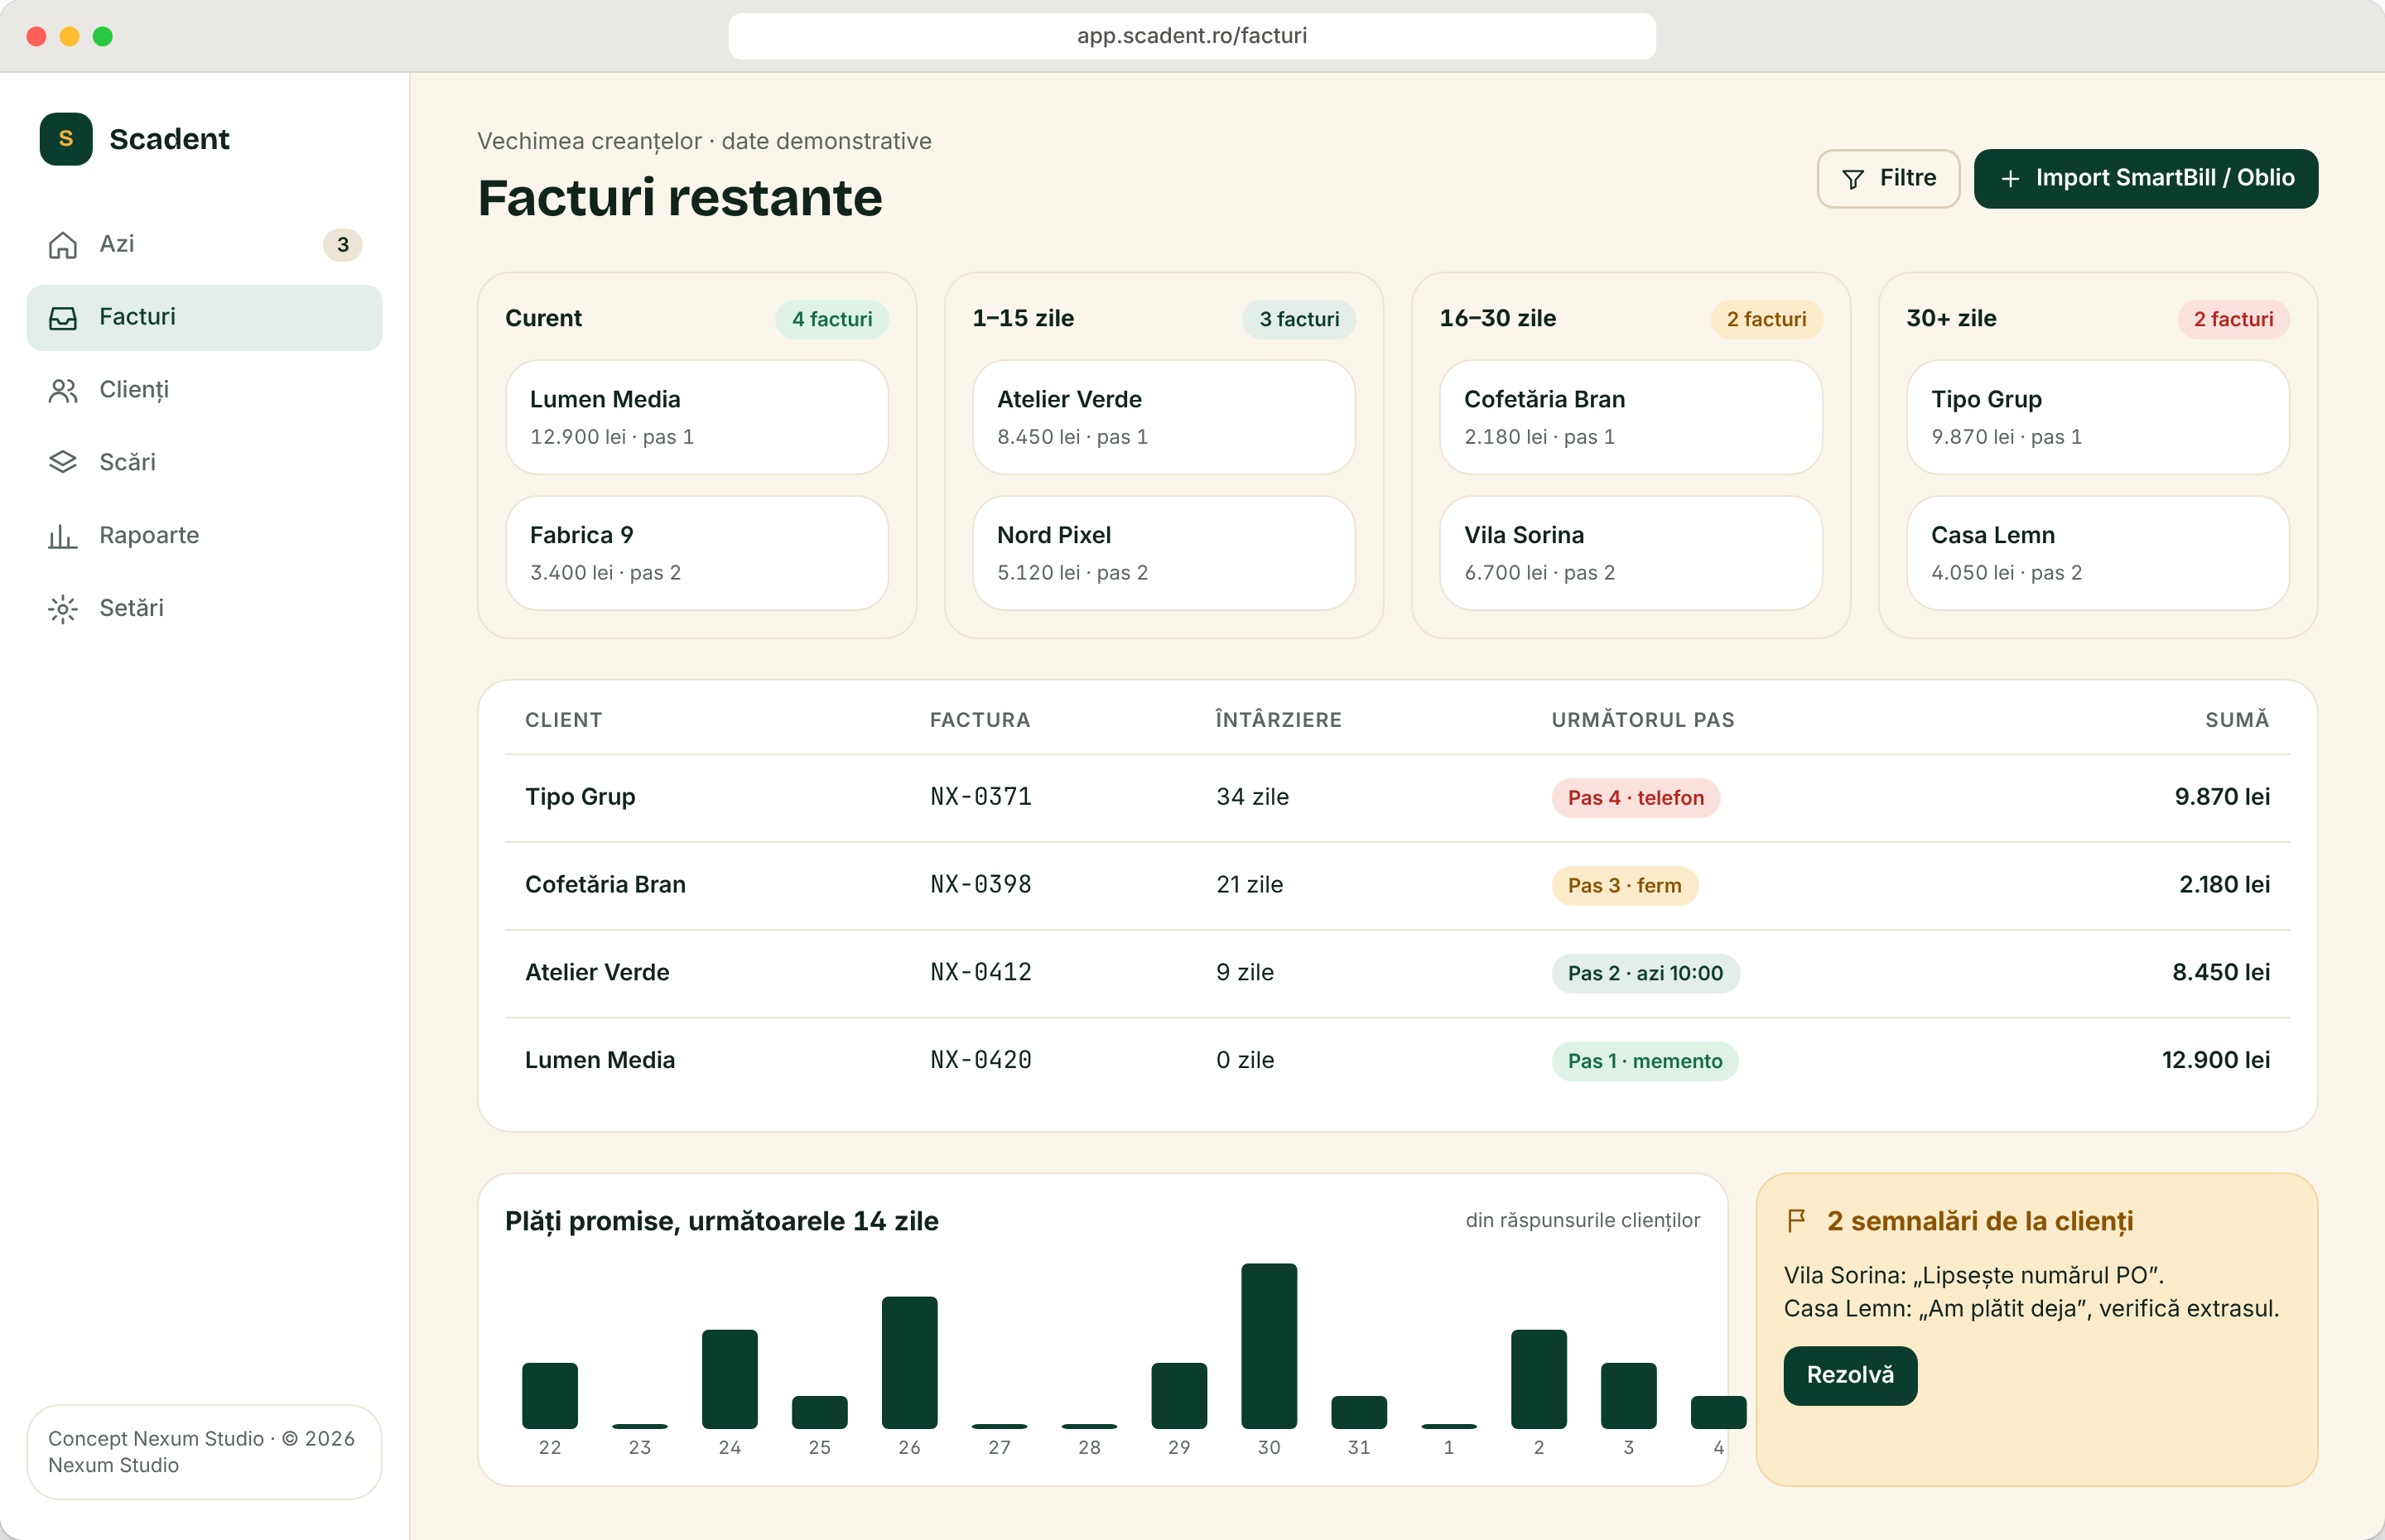2385x1540 pixels.
Task: Open the Setări gear icon
Action: click(63, 609)
